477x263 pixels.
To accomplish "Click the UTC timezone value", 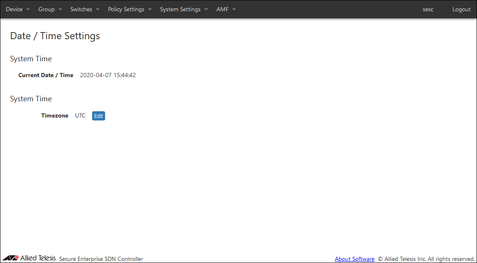I will click(x=80, y=116).
